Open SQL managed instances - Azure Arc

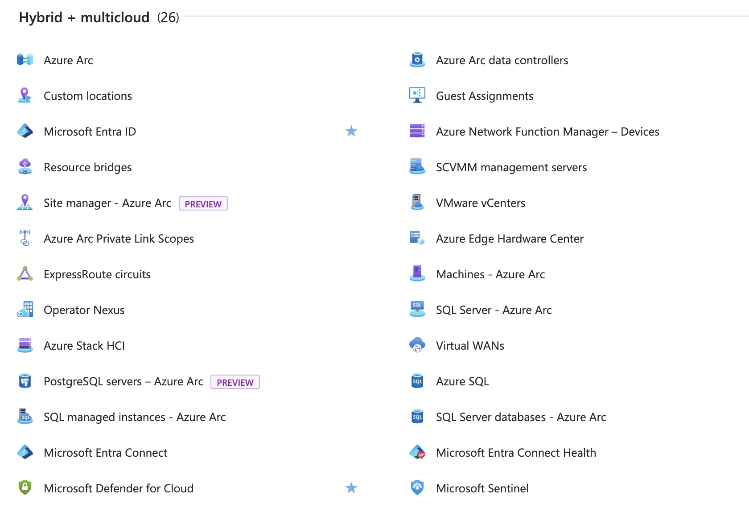click(135, 417)
